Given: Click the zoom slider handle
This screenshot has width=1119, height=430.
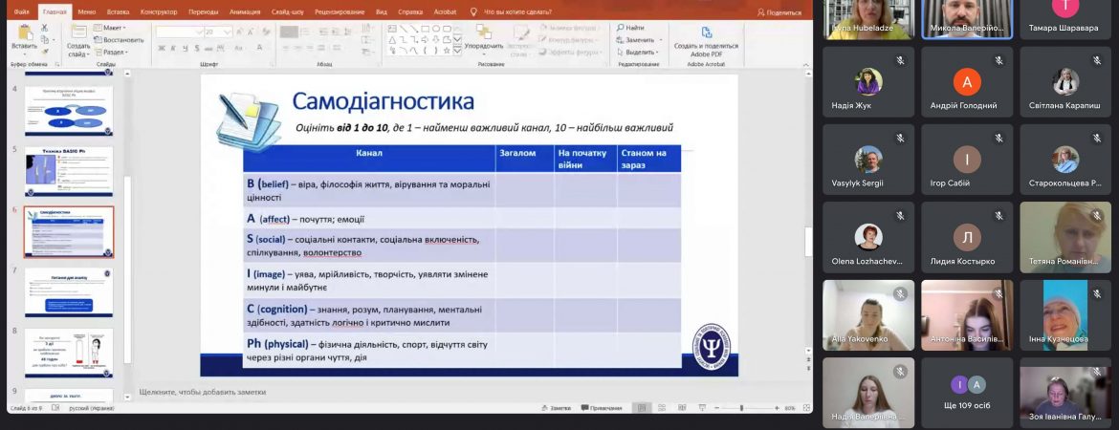Looking at the screenshot, I should (741, 408).
